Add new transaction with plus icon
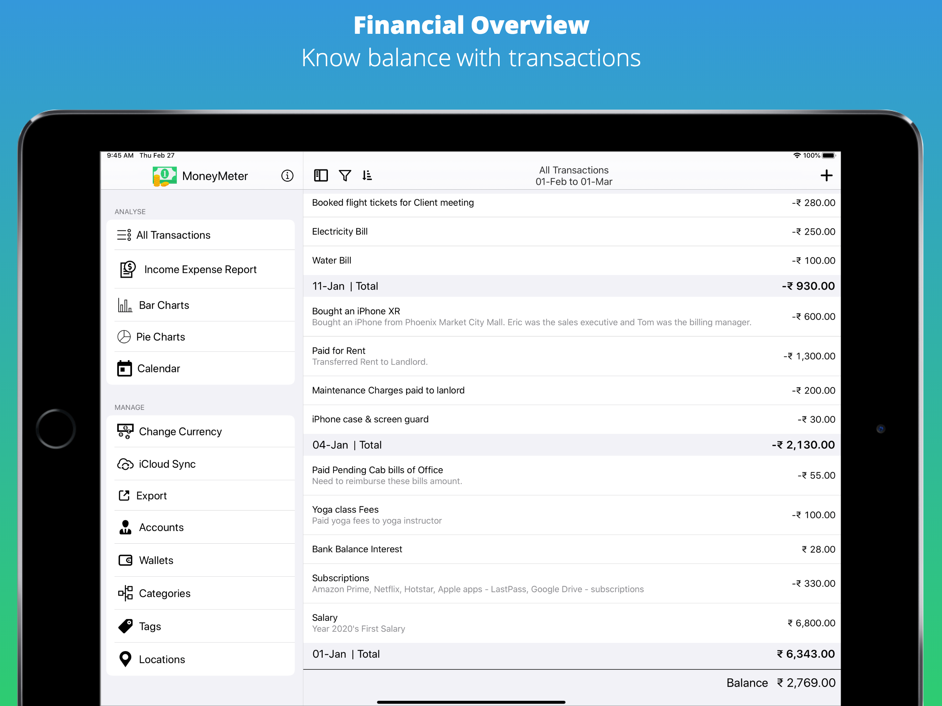942x706 pixels. click(826, 175)
